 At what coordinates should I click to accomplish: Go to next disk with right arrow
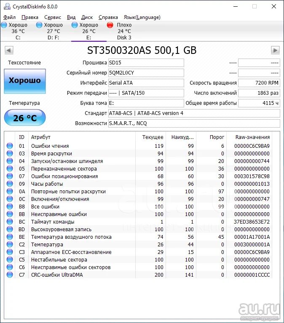[x=275, y=50]
